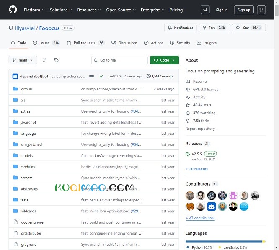This screenshot has height=250, width=279.
Task: Open the Security tab
Action: click(180, 43)
